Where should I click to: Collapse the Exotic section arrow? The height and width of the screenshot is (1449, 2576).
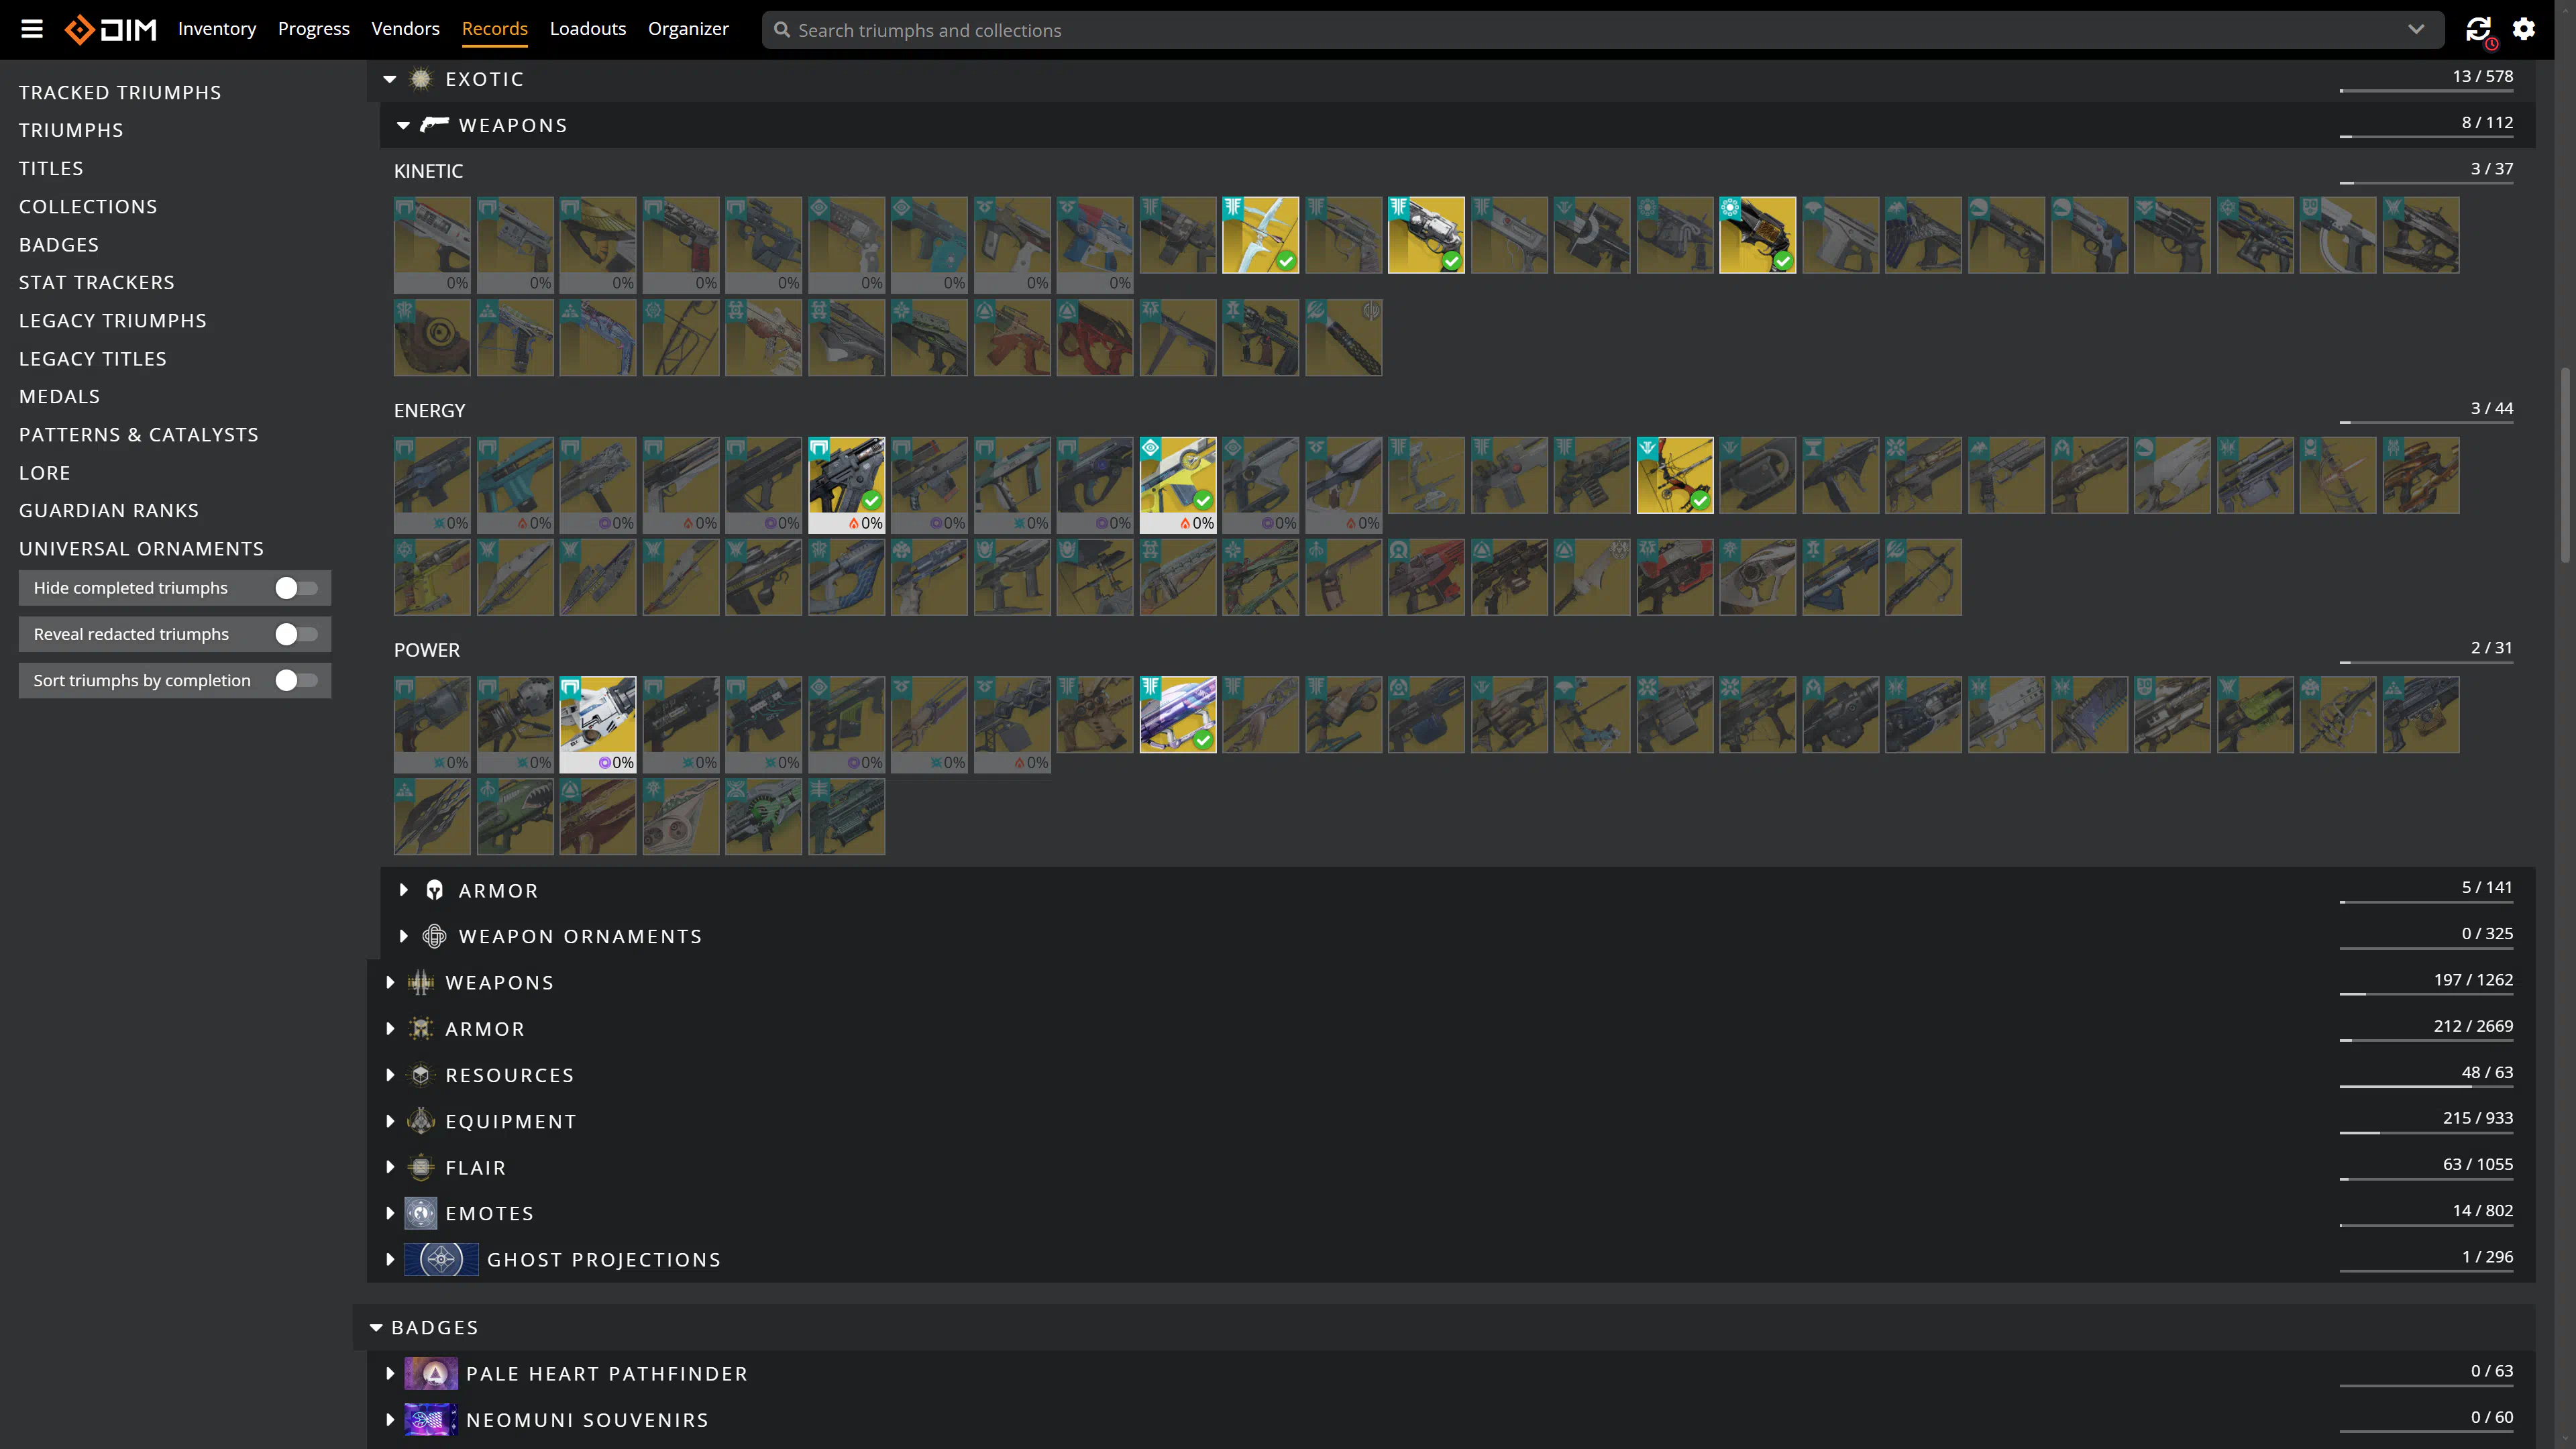coord(390,79)
